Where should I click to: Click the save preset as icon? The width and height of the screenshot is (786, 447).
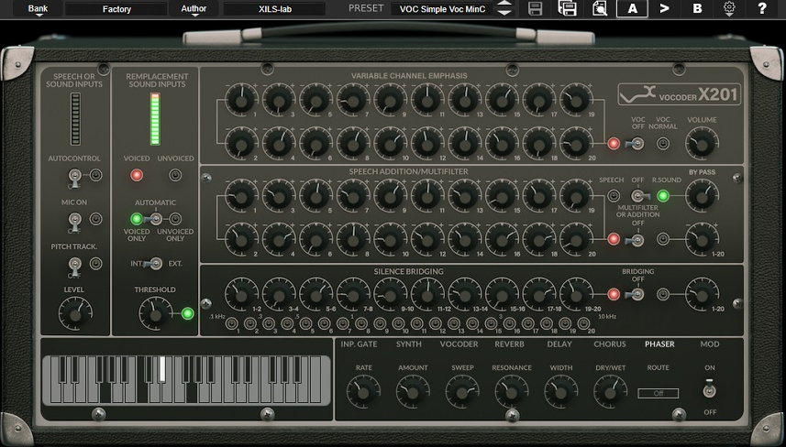click(568, 8)
